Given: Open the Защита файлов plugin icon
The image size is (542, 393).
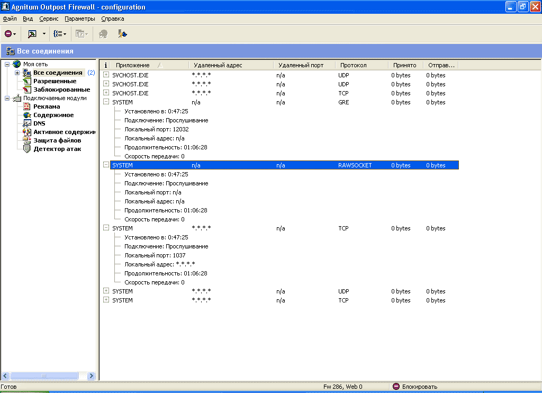Looking at the screenshot, I should pos(27,140).
